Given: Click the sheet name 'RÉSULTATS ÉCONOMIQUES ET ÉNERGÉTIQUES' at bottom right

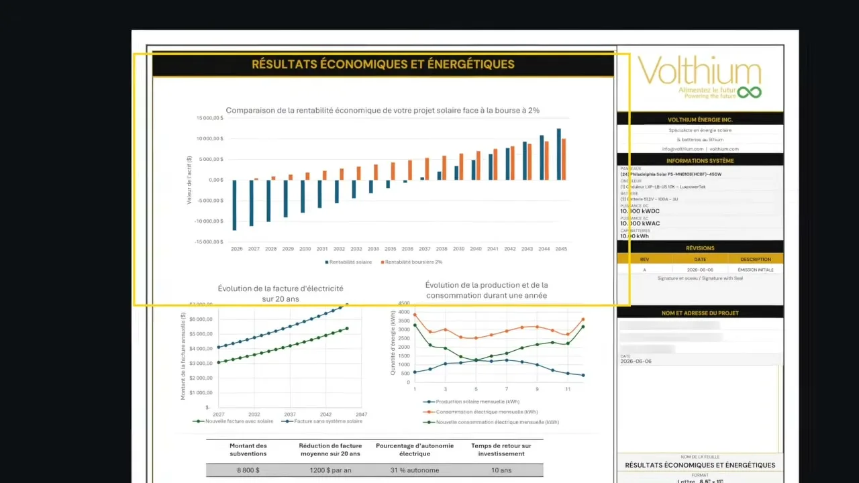Looking at the screenshot, I should coord(700,465).
